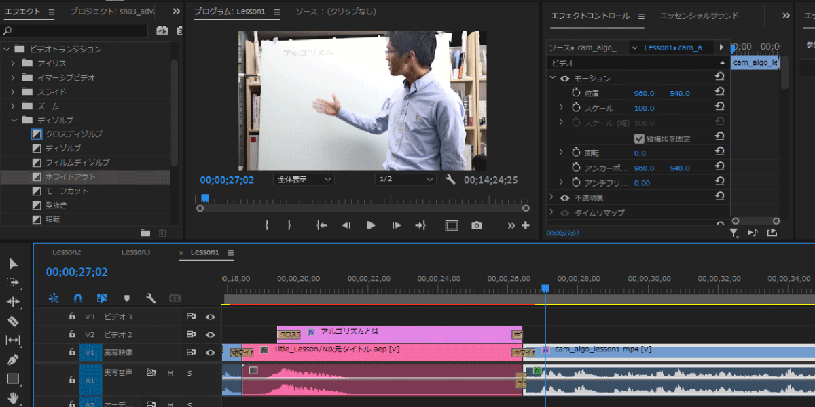Play the Program monitor sequence
This screenshot has height=407, width=815.
tap(371, 225)
